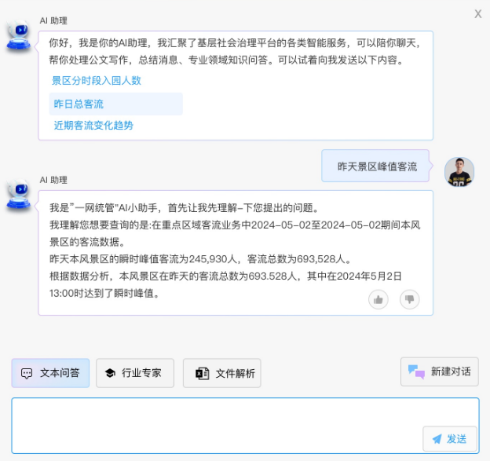Image resolution: width=490 pixels, height=461 pixels.
Task: Click the AI robot avatar beside the greeting message
Action: [x=18, y=35]
